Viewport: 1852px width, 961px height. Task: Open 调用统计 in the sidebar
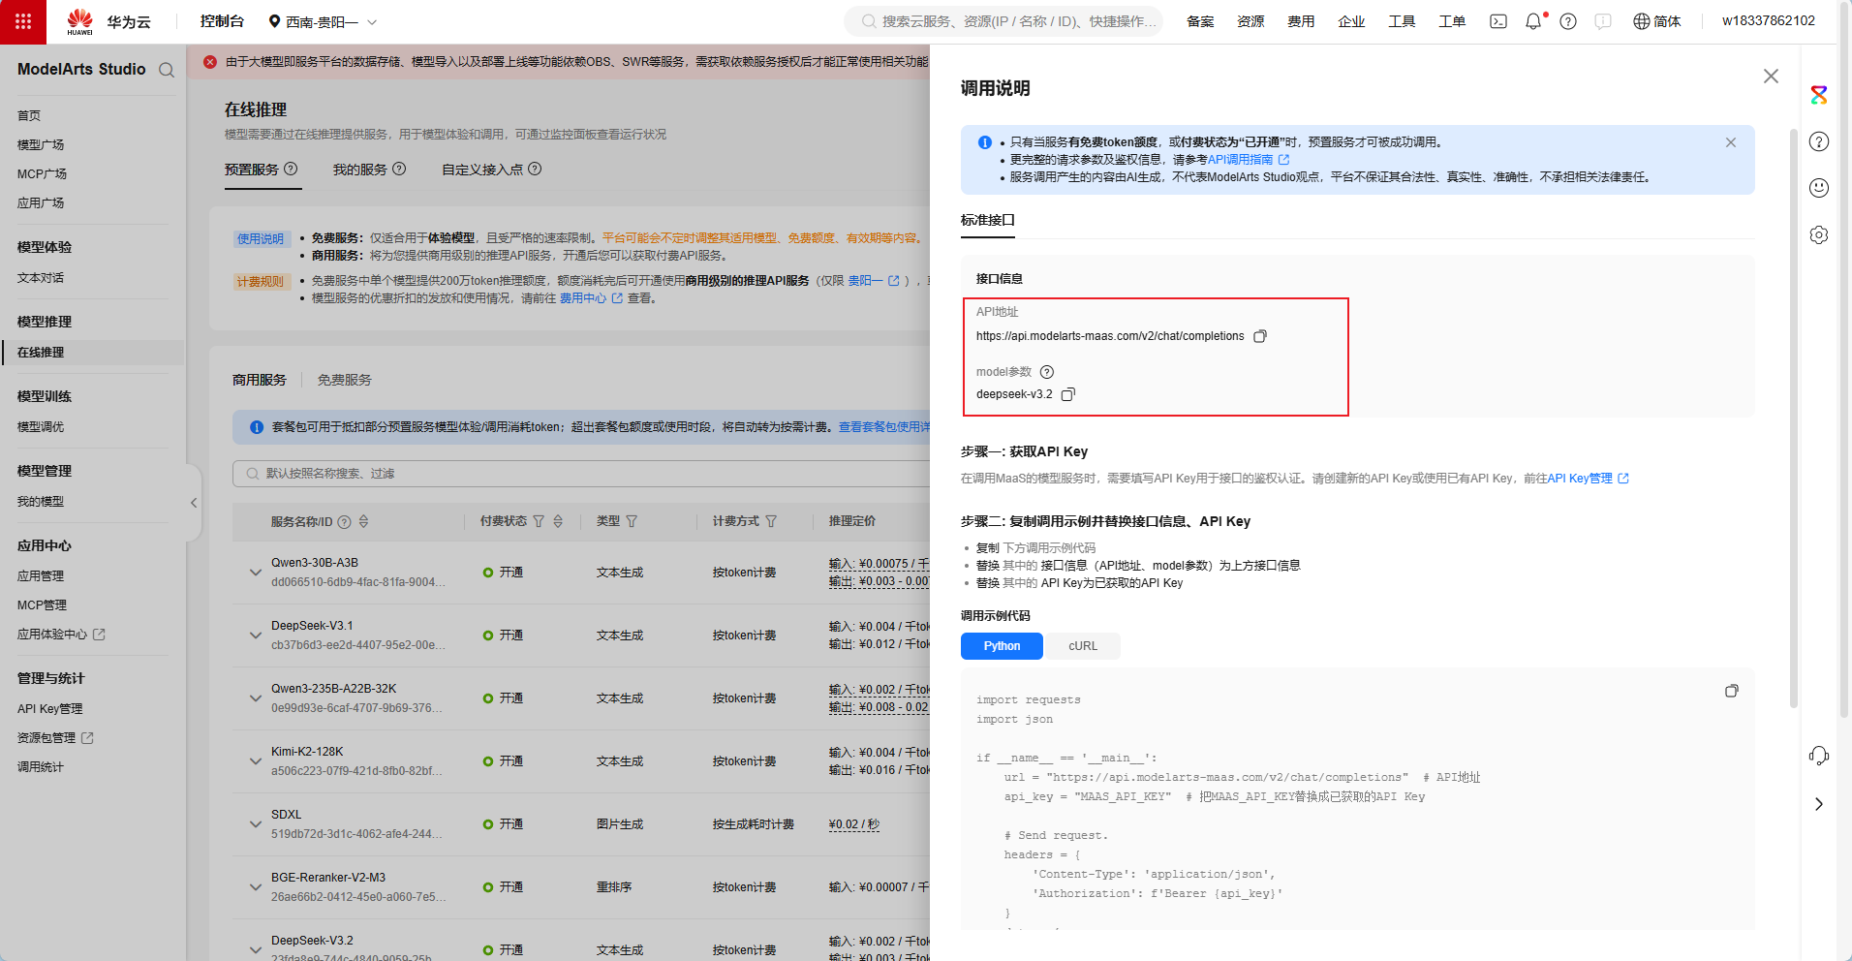[x=41, y=767]
